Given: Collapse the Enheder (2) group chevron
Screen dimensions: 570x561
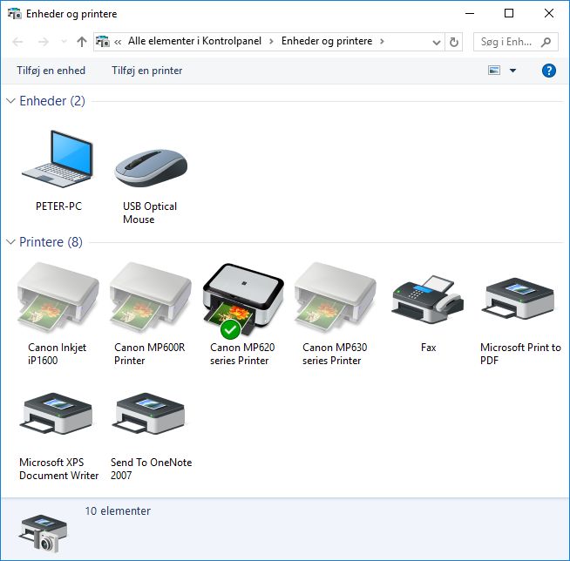Looking at the screenshot, I should click(11, 101).
